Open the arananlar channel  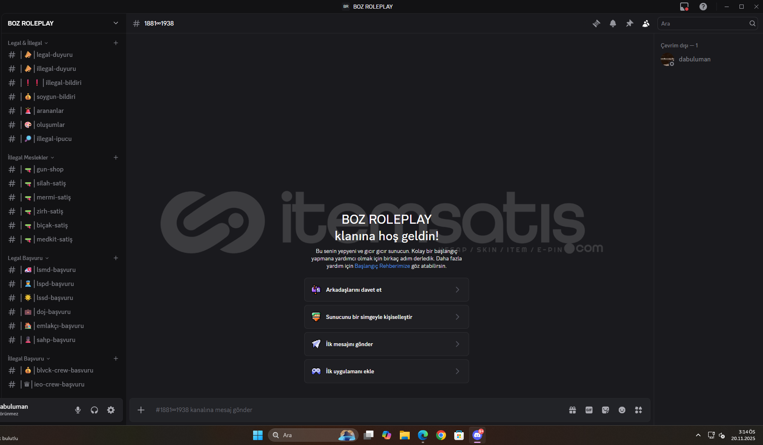coord(63,111)
